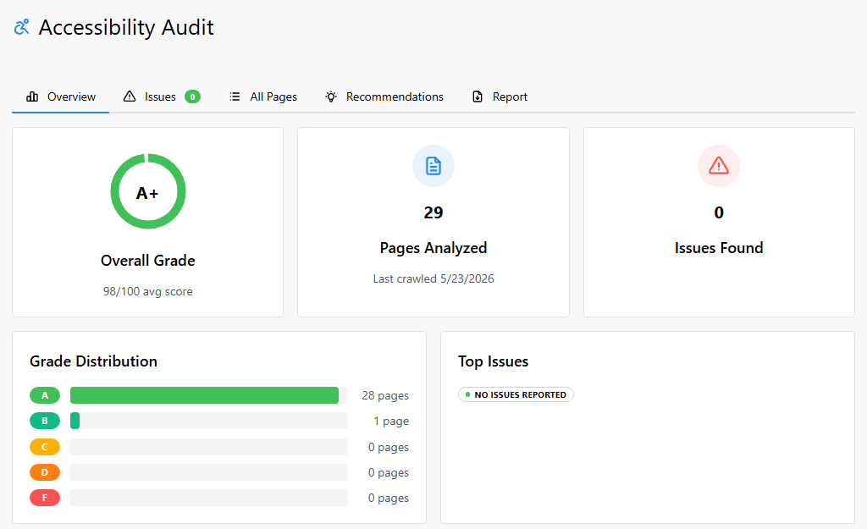
Task: Click the accessibility wheelchair icon beside the title
Action: (x=21, y=26)
